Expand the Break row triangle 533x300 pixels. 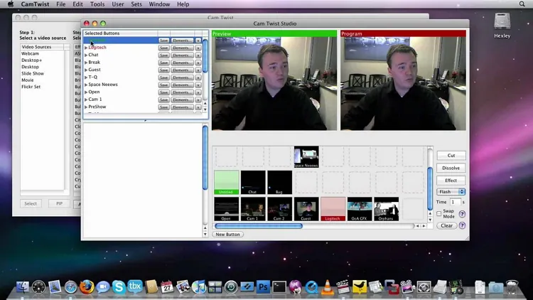pos(86,63)
